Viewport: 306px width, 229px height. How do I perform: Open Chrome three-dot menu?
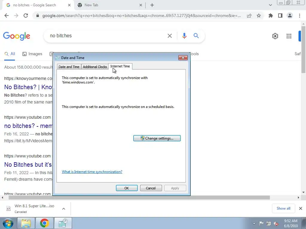299,16
